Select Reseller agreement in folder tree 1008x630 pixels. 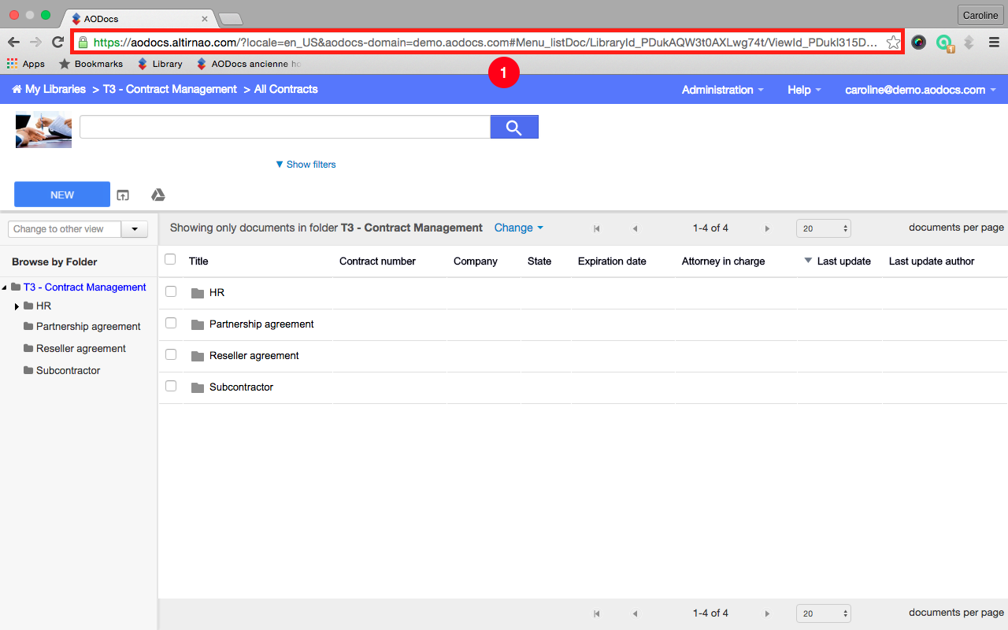pyautogui.click(x=80, y=348)
